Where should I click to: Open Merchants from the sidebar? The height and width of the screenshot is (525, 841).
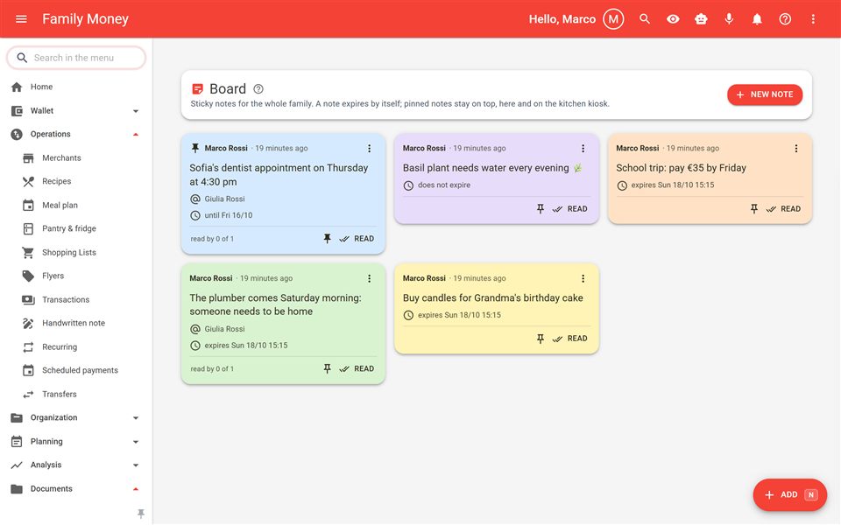point(76,158)
